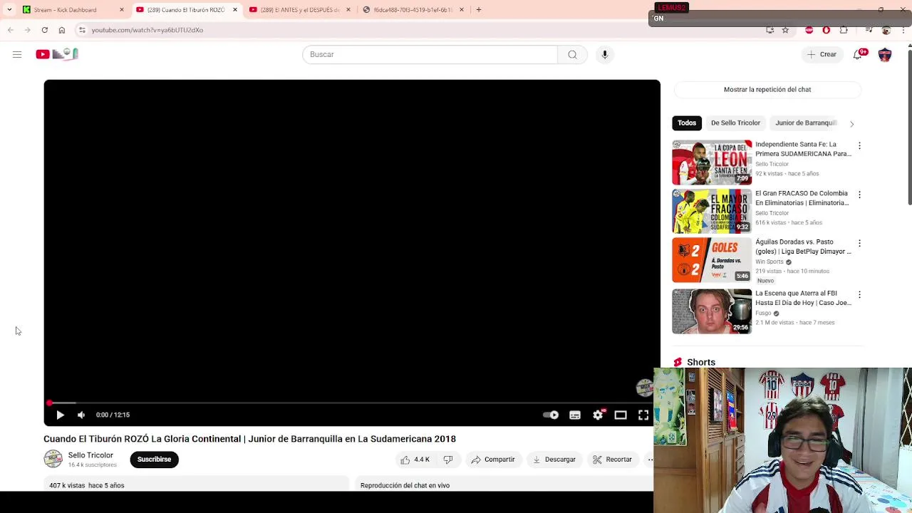
Task: Click the youtube.com address bar
Action: [x=420, y=30]
